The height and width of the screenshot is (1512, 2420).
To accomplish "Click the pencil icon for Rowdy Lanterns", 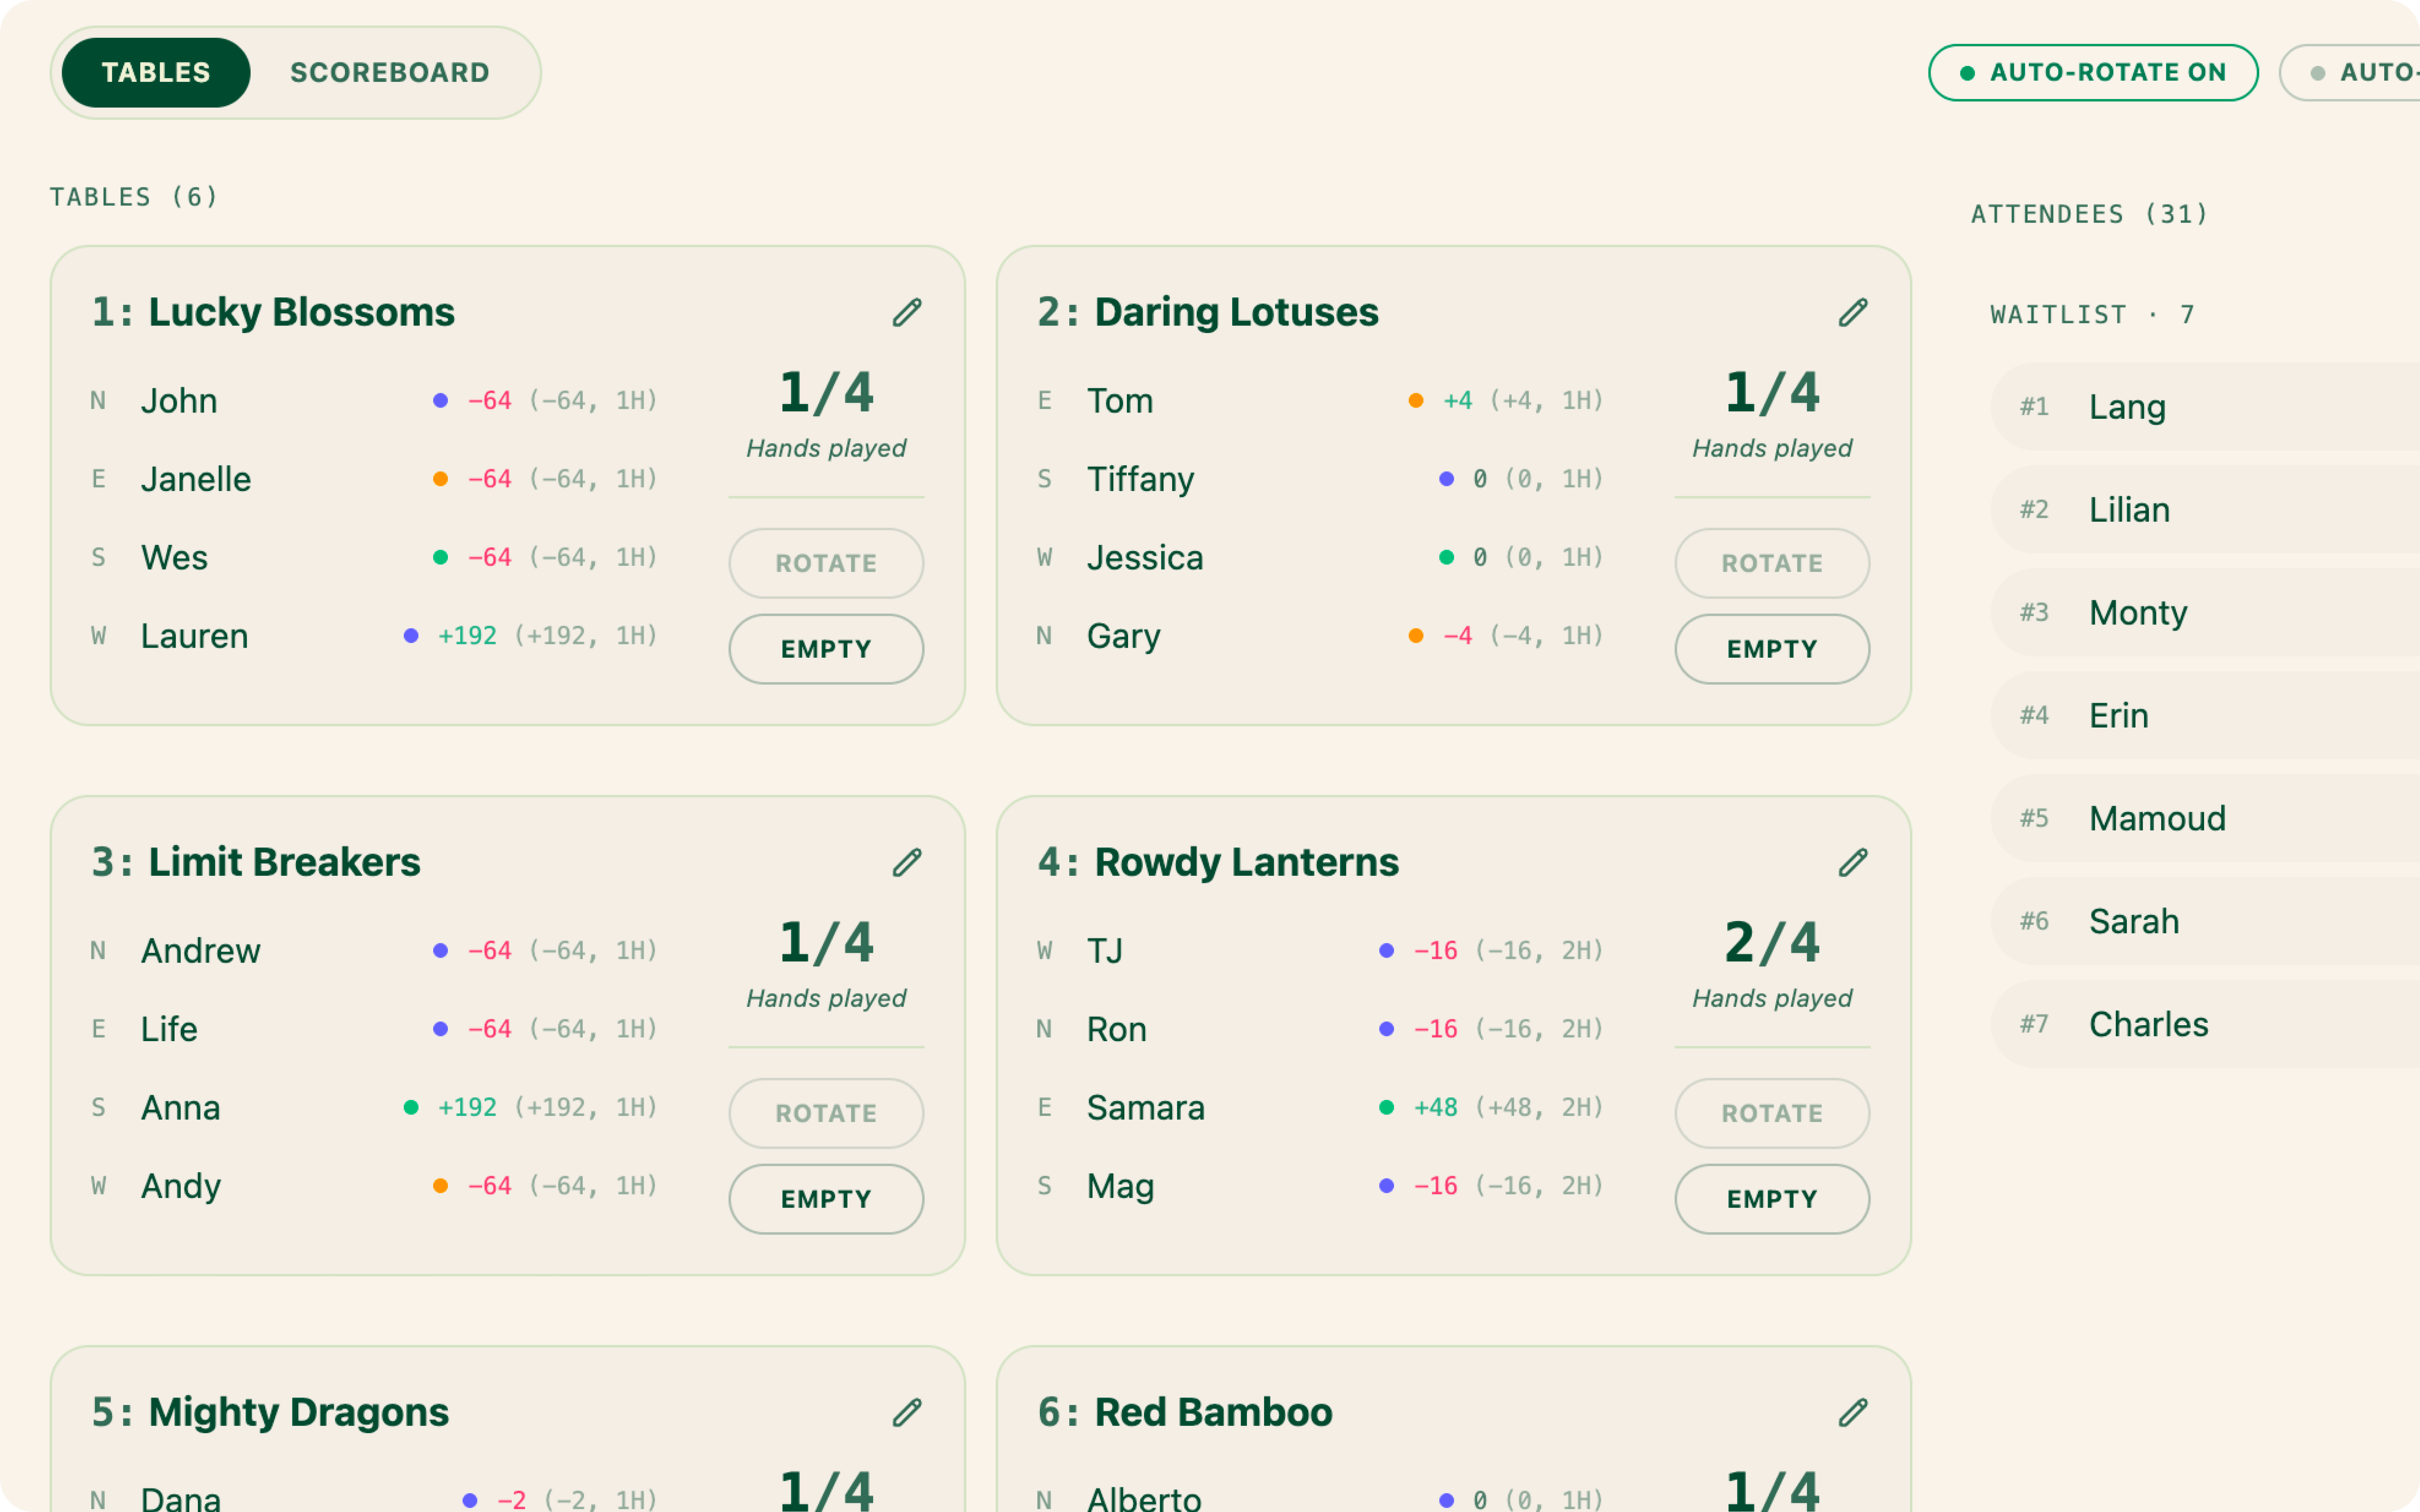I will 1853,863.
